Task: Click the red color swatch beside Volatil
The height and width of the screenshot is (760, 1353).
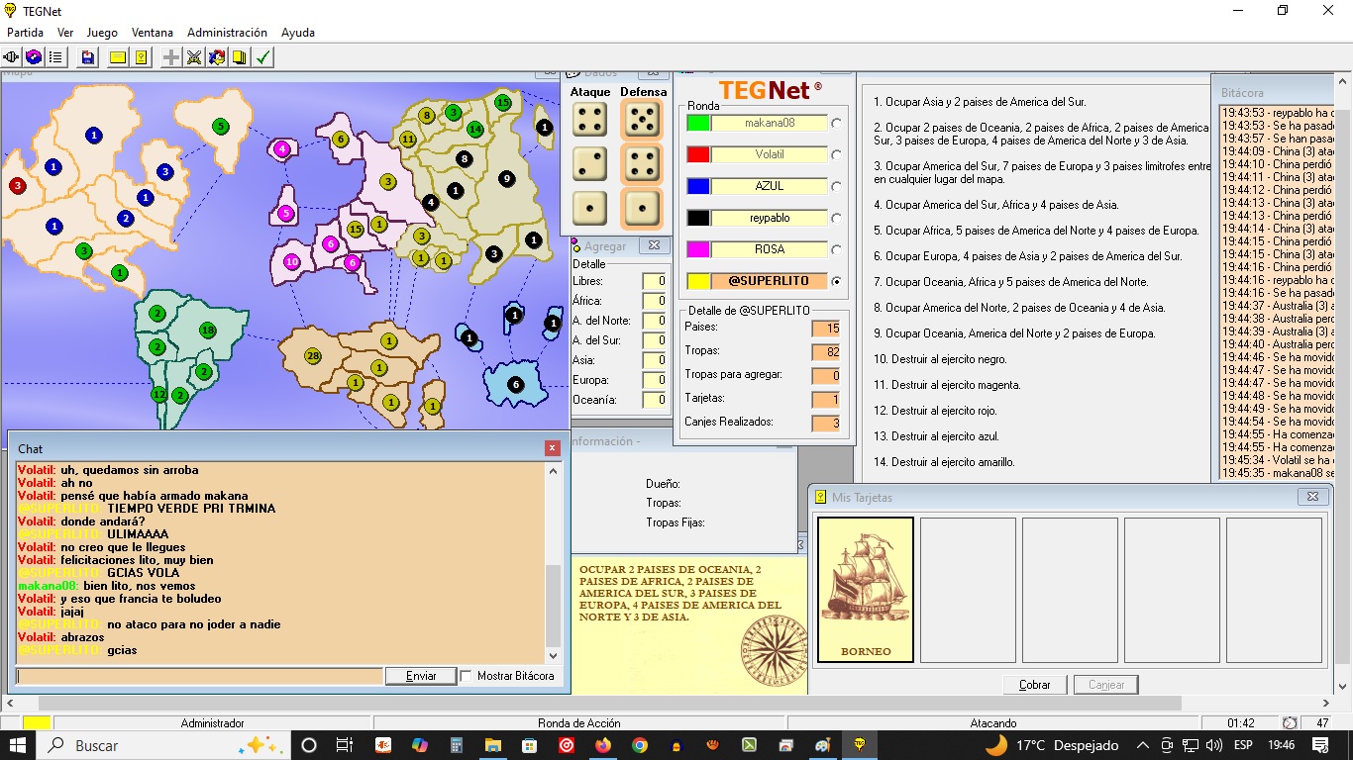Action: [x=698, y=154]
